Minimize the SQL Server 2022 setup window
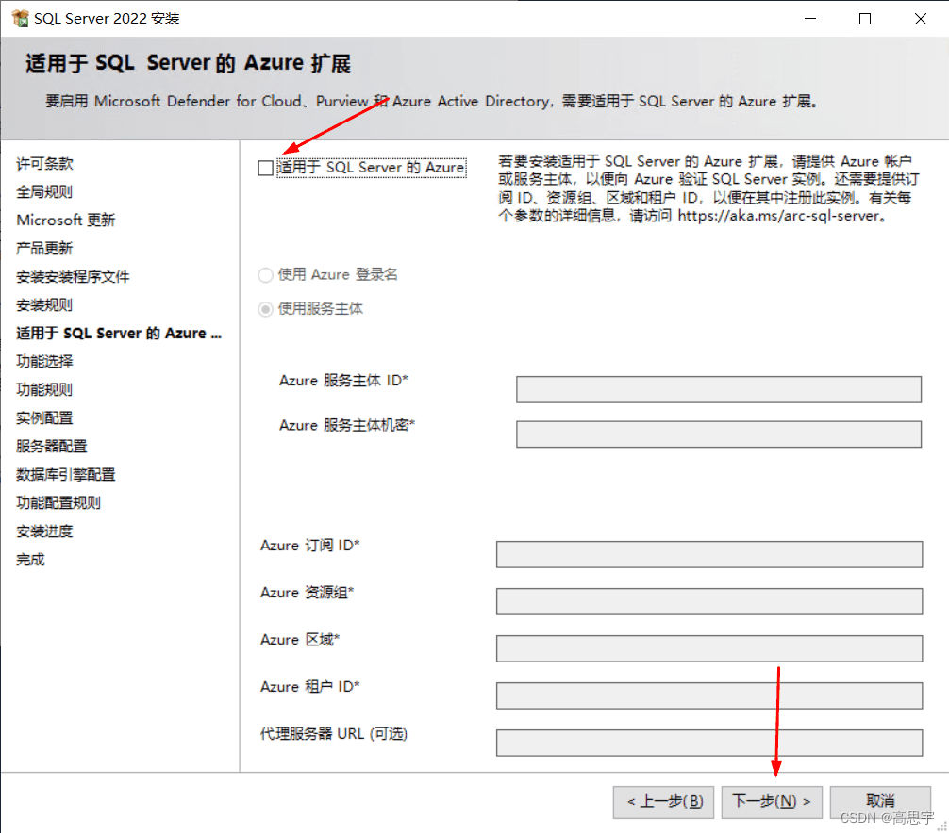This screenshot has width=949, height=833. [x=809, y=19]
